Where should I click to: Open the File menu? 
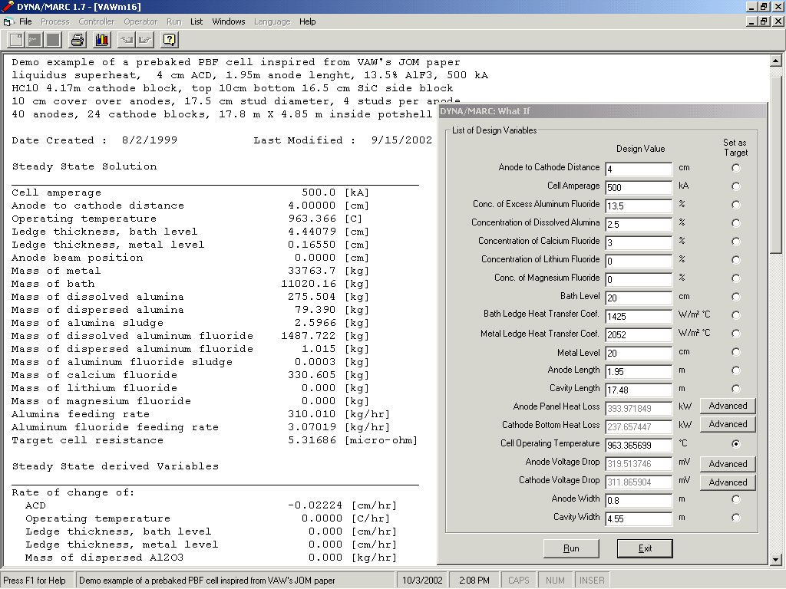[25, 21]
